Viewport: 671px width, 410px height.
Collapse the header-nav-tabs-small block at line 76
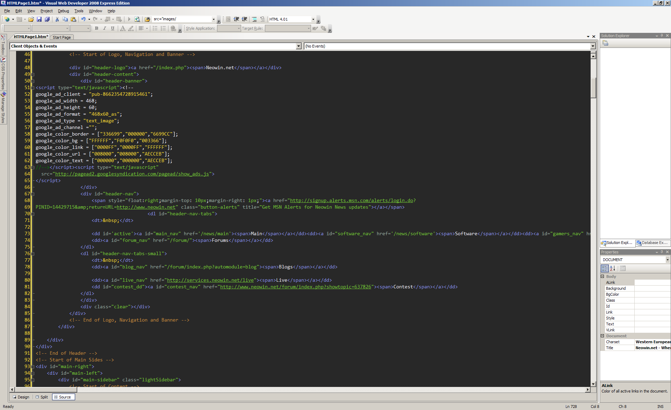coord(33,254)
